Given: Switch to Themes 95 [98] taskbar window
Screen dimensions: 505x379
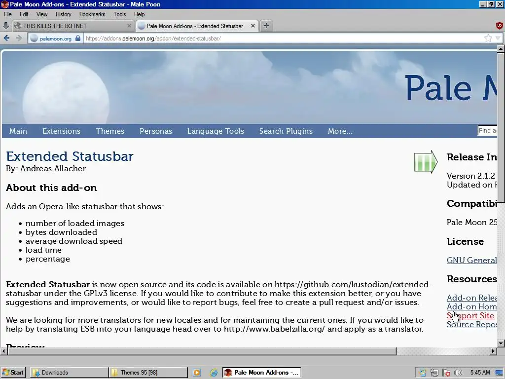Looking at the screenshot, I should coord(148,373).
